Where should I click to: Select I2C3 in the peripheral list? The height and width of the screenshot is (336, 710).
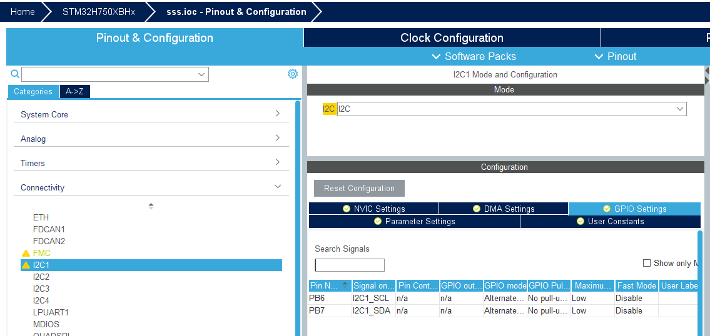point(41,289)
